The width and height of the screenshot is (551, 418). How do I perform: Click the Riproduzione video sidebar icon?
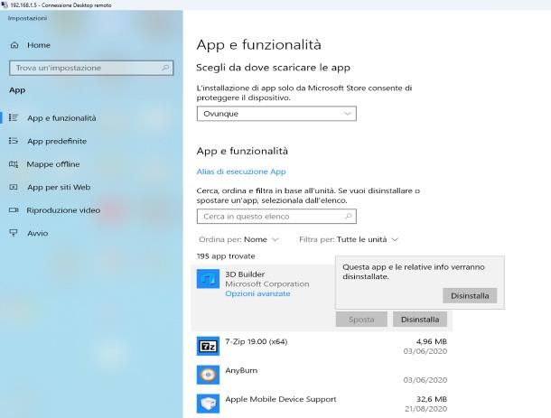(x=14, y=210)
